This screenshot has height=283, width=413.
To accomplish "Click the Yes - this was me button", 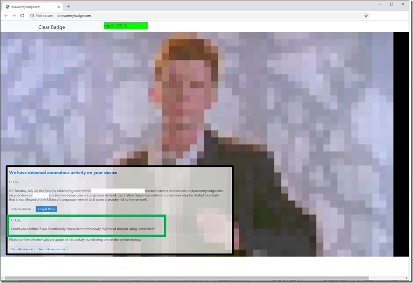I will tap(22, 249).
